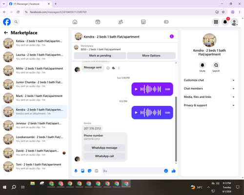Seek in the 0:06 audio waveform
This screenshot has width=244, height=195.
pyautogui.click(x=151, y=113)
